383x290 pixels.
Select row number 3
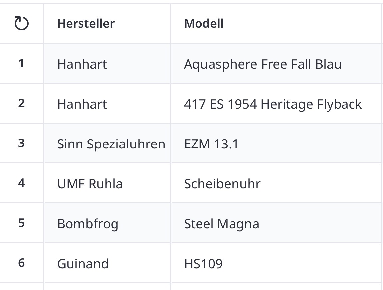pyautogui.click(x=21, y=143)
